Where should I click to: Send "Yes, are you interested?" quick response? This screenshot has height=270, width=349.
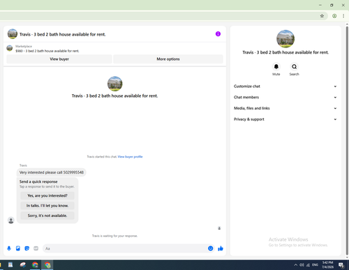click(x=47, y=195)
